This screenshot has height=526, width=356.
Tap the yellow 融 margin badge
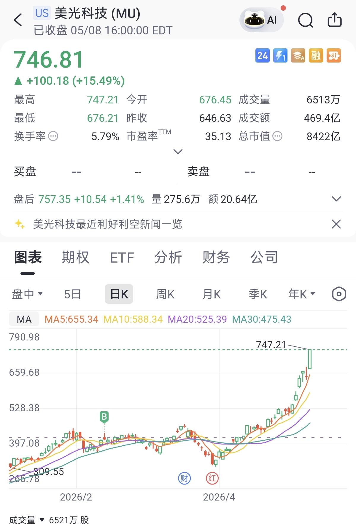(x=316, y=55)
